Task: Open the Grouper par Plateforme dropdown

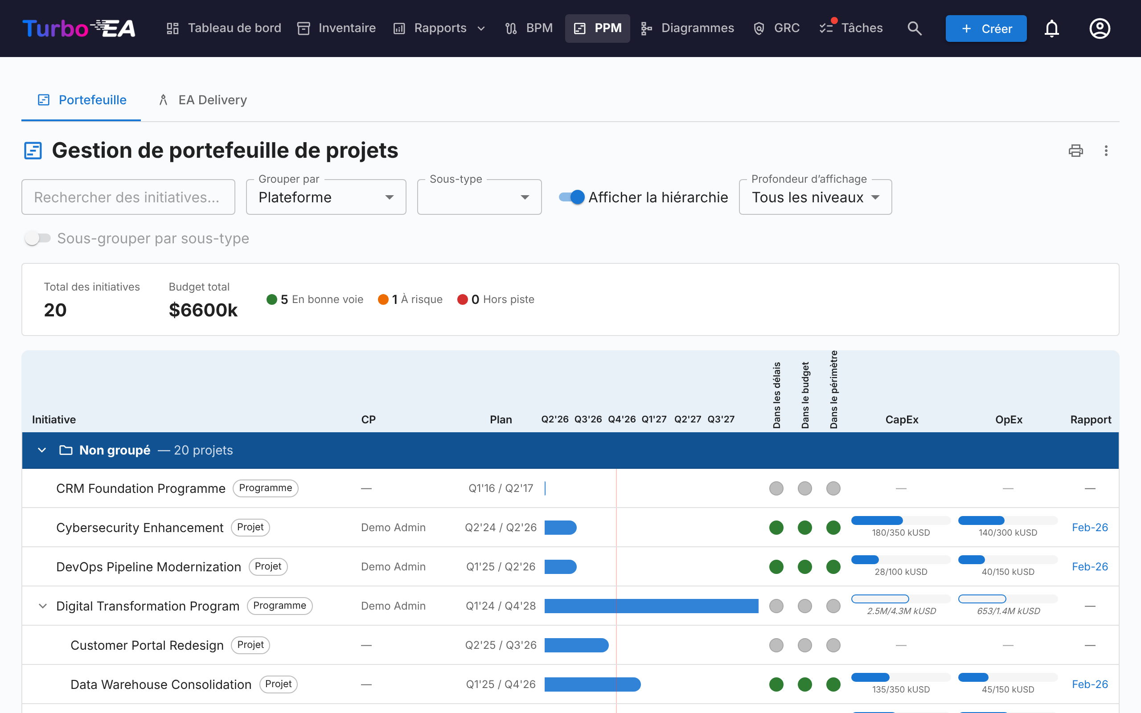Action: [326, 197]
